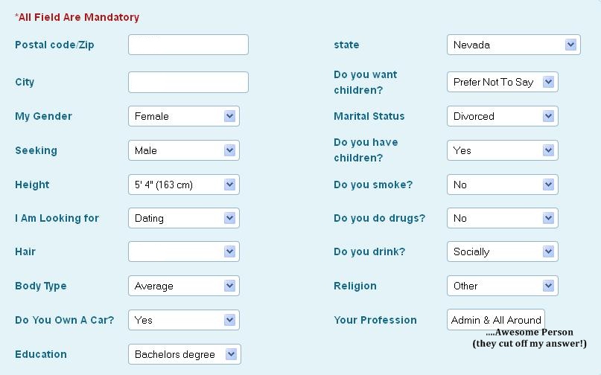Open the My Gender dropdown showing Female

pyautogui.click(x=184, y=116)
